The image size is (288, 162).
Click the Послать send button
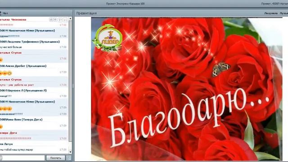pos(55,158)
